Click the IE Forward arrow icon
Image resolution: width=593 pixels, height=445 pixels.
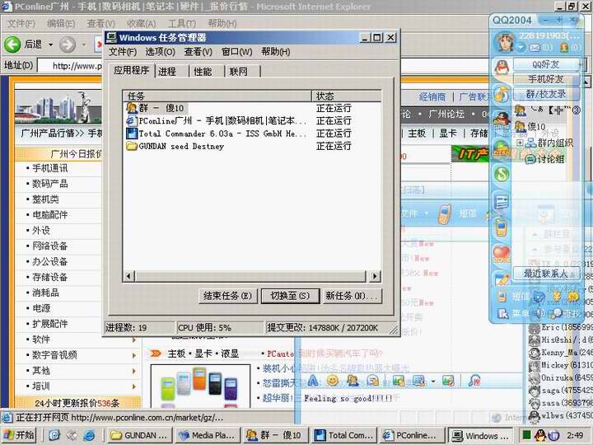coord(68,44)
